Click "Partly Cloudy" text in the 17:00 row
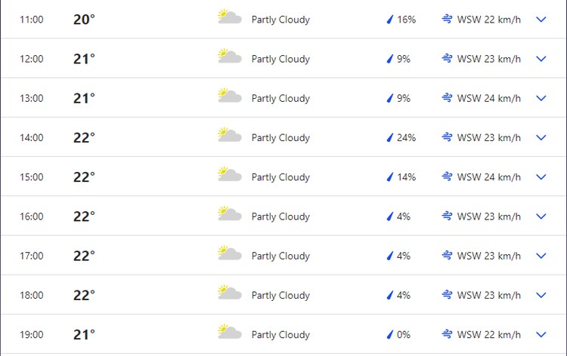 pos(280,256)
